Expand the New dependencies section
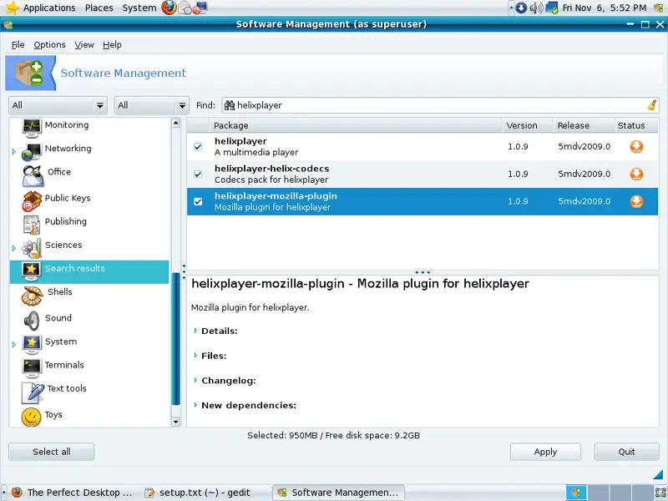 (195, 405)
